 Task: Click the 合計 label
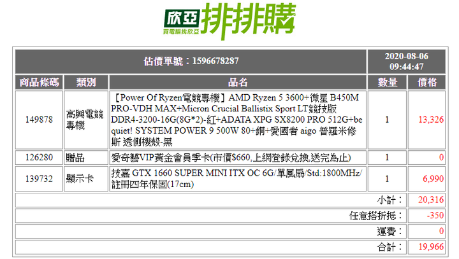[390, 248]
